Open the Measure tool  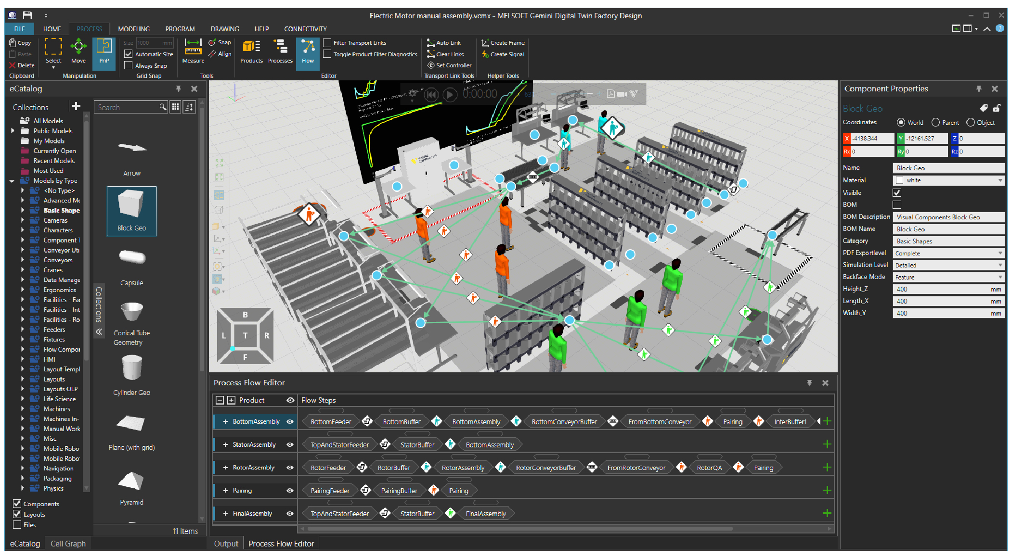click(193, 51)
